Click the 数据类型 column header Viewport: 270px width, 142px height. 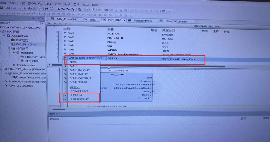click(168, 31)
